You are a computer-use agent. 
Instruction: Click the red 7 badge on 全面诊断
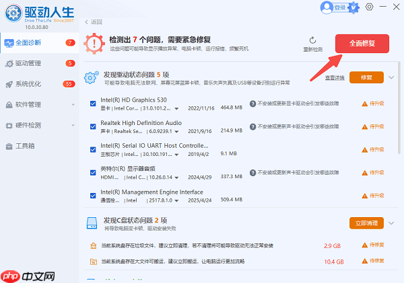tap(70, 43)
